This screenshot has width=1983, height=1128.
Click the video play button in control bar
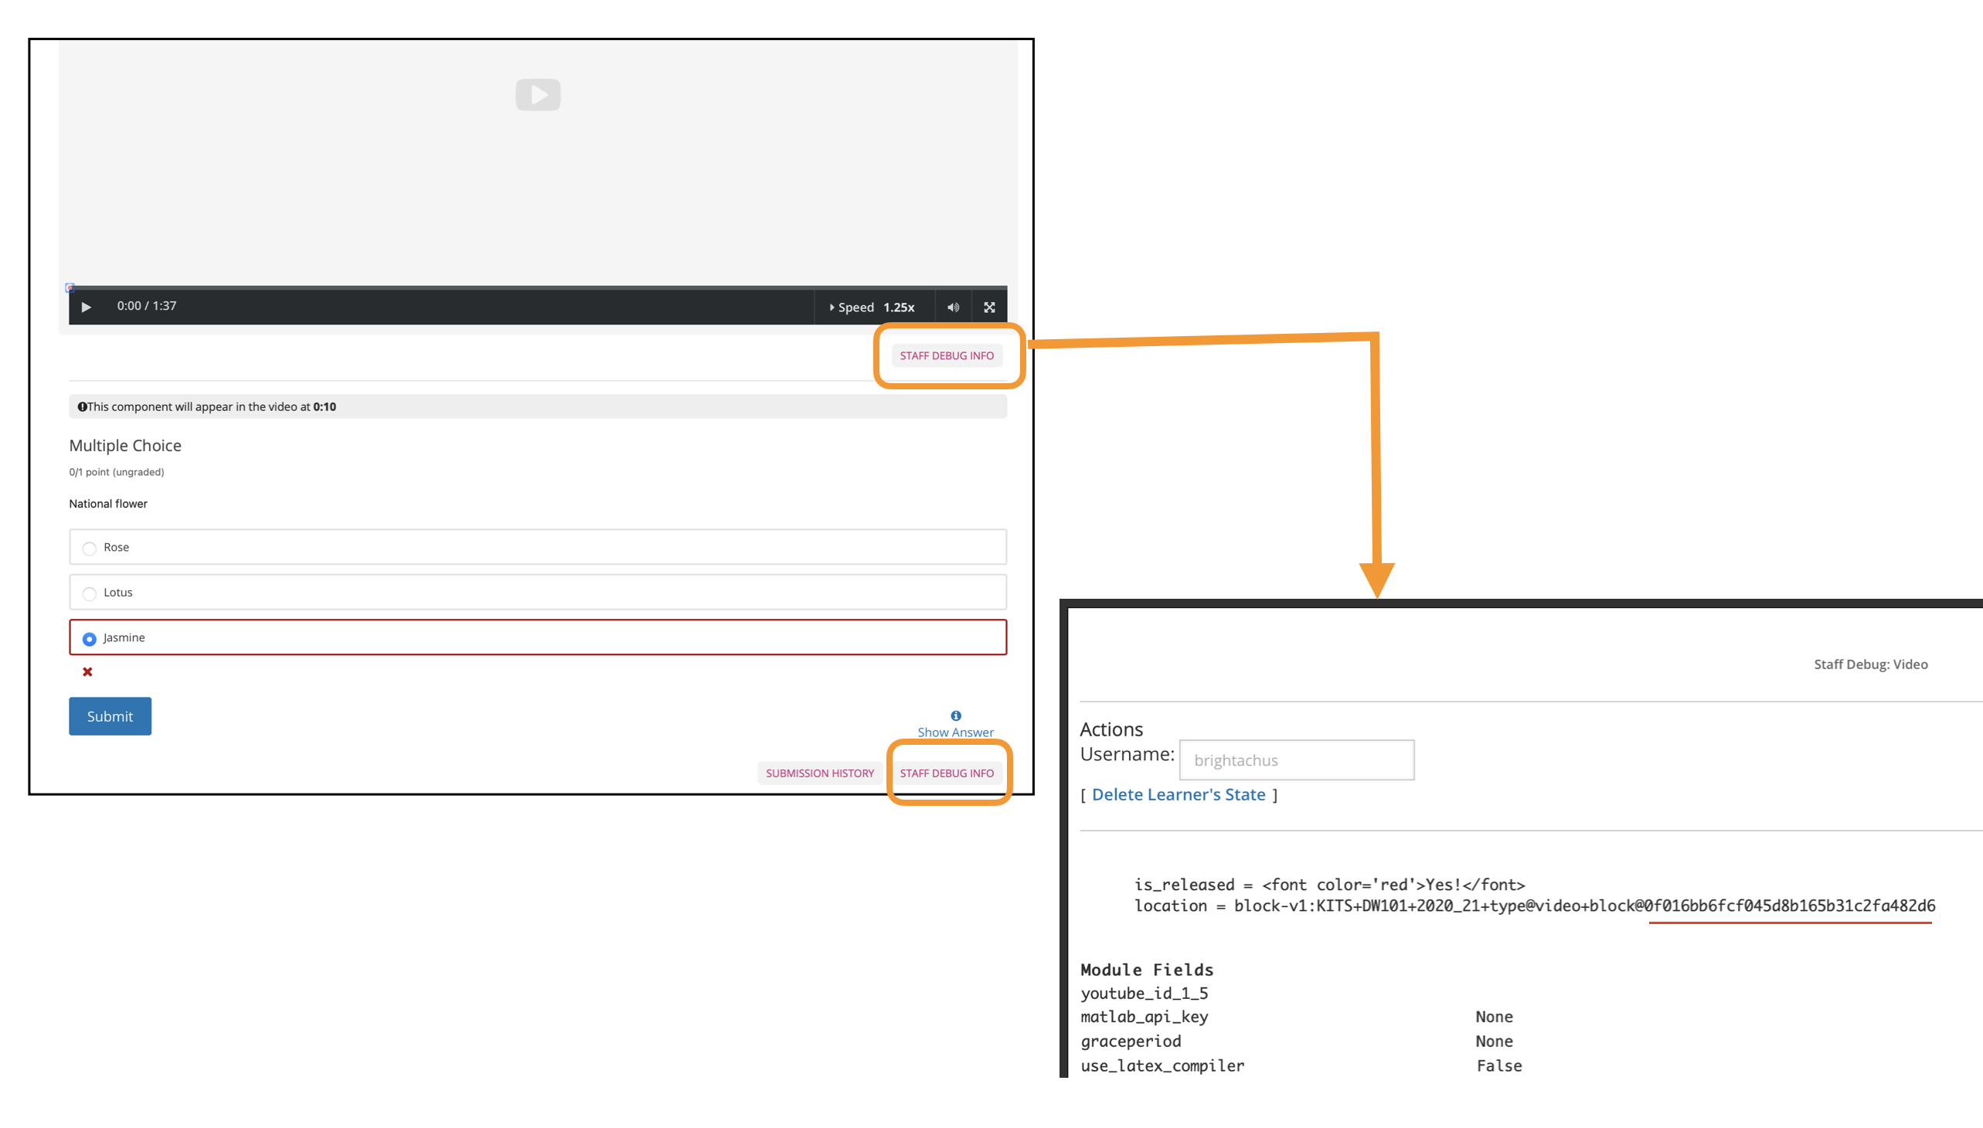tap(86, 307)
